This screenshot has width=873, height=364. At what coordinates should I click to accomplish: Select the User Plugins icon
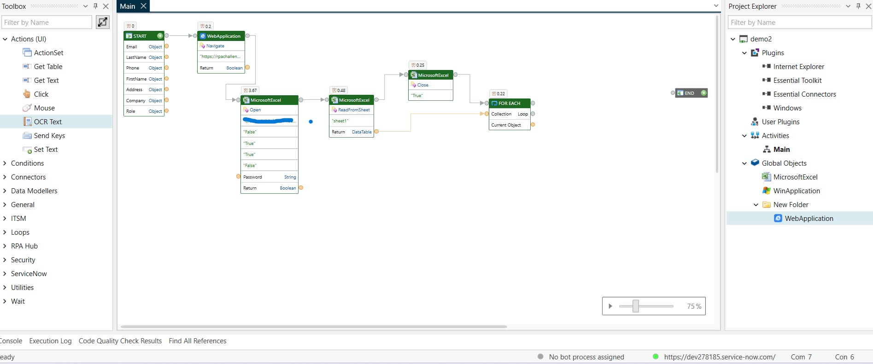pyautogui.click(x=755, y=121)
